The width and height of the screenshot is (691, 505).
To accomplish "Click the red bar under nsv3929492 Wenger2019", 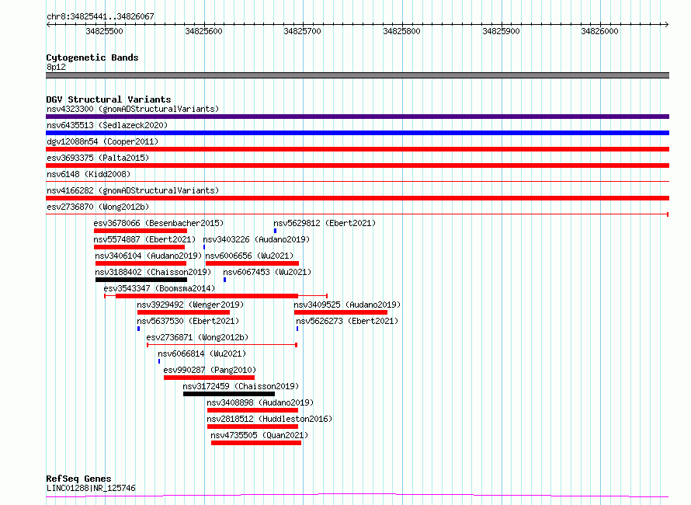I will (183, 312).
